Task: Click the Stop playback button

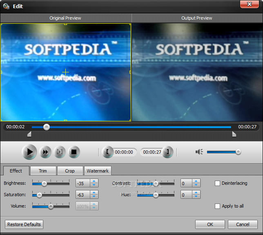Action: click(74, 152)
